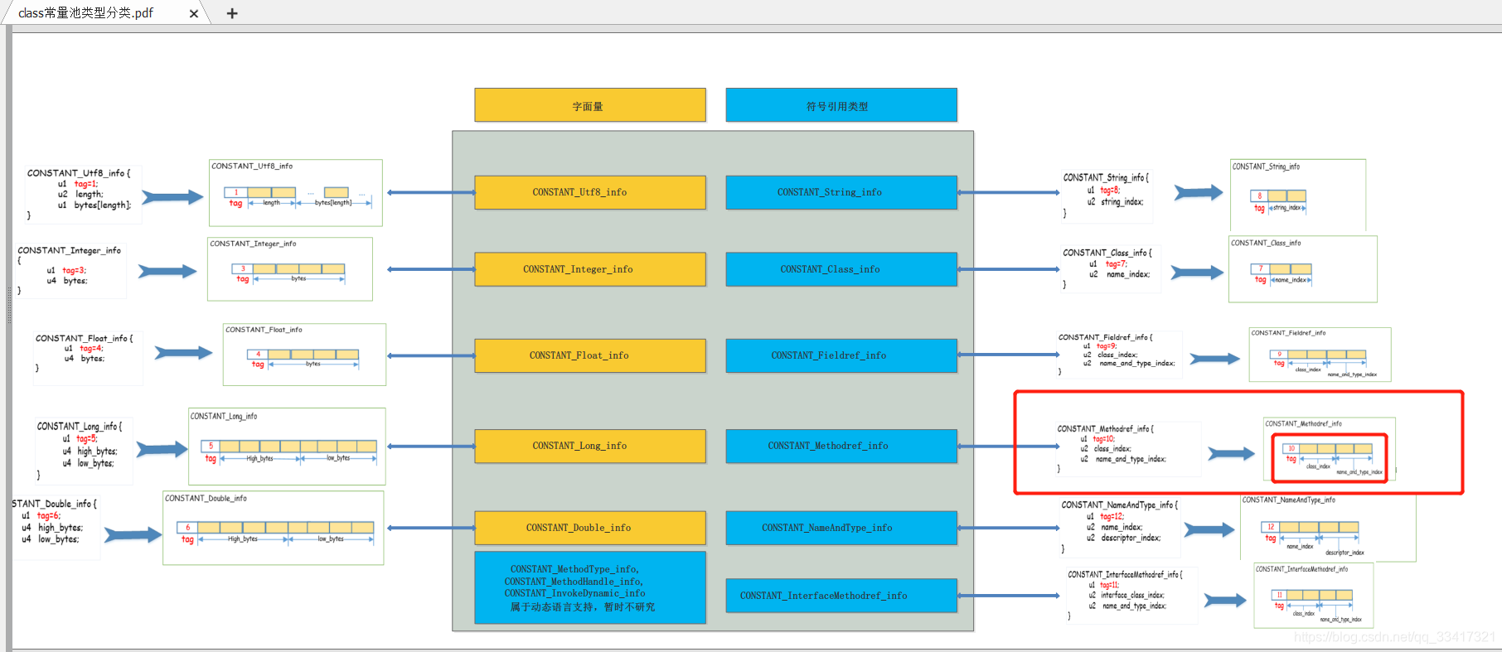Click the u2 descriptor_index; line
The image size is (1502, 652).
[1124, 538]
